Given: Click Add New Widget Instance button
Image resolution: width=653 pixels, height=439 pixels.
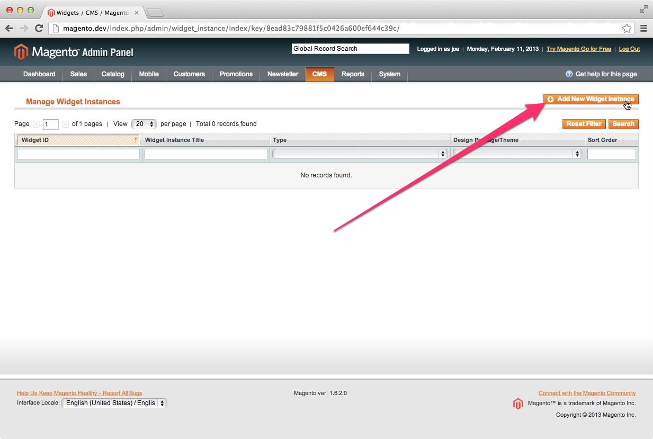Looking at the screenshot, I should [591, 100].
